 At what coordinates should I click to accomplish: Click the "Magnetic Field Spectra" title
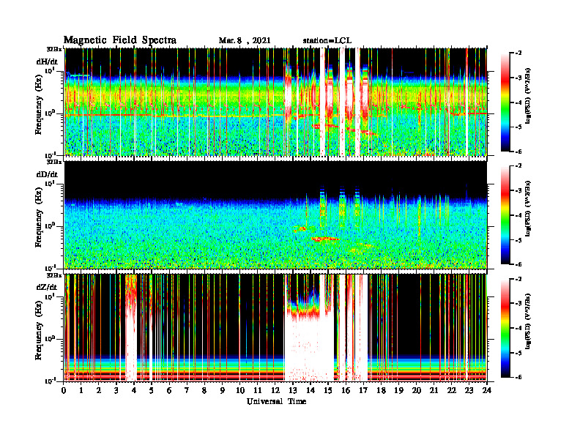120,40
